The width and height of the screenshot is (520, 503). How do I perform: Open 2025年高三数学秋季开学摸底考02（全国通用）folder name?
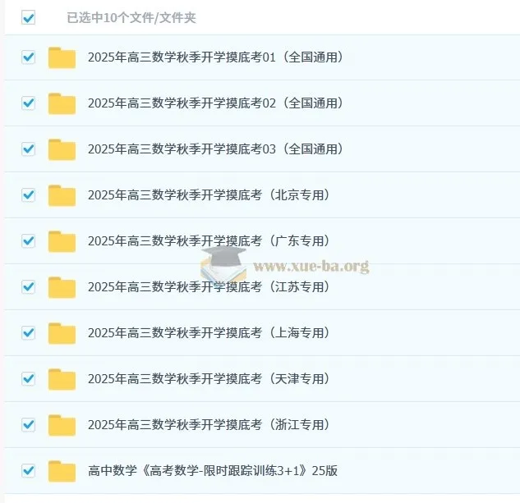point(215,103)
